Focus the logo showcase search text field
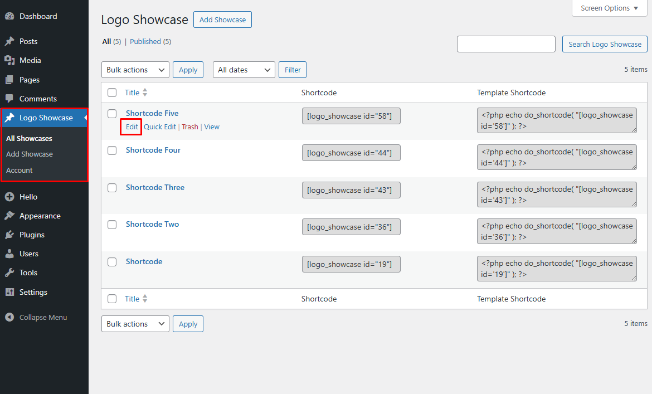The width and height of the screenshot is (652, 394). [x=506, y=44]
